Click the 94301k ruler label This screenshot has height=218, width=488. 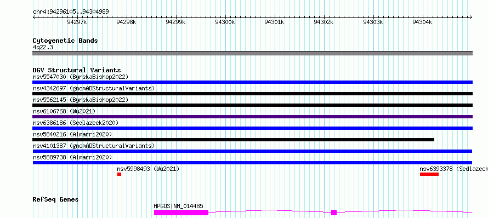pos(275,22)
